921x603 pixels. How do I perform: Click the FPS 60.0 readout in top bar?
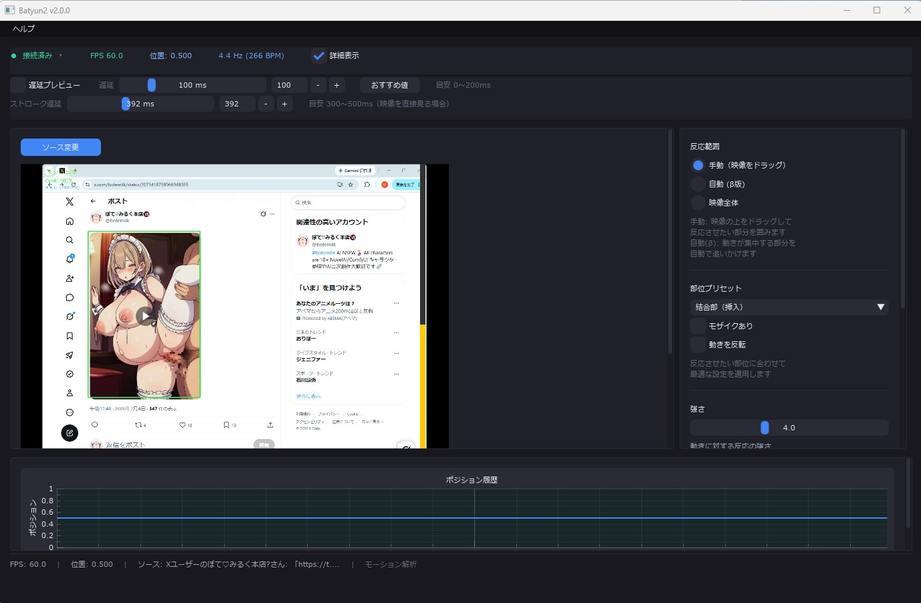[x=106, y=56]
